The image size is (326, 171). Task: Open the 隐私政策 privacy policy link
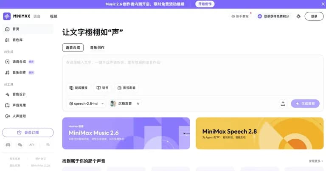[15, 165]
